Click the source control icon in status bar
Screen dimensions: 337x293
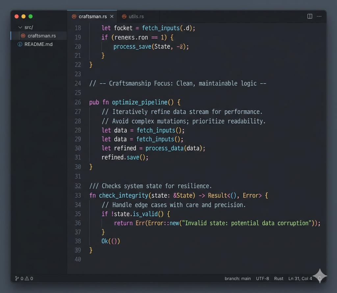[x=17, y=279]
